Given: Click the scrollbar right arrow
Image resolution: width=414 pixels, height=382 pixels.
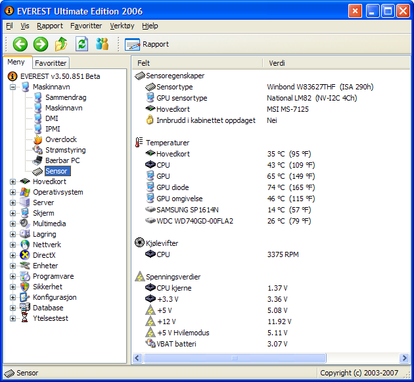Looking at the screenshot, I should pos(404,358).
